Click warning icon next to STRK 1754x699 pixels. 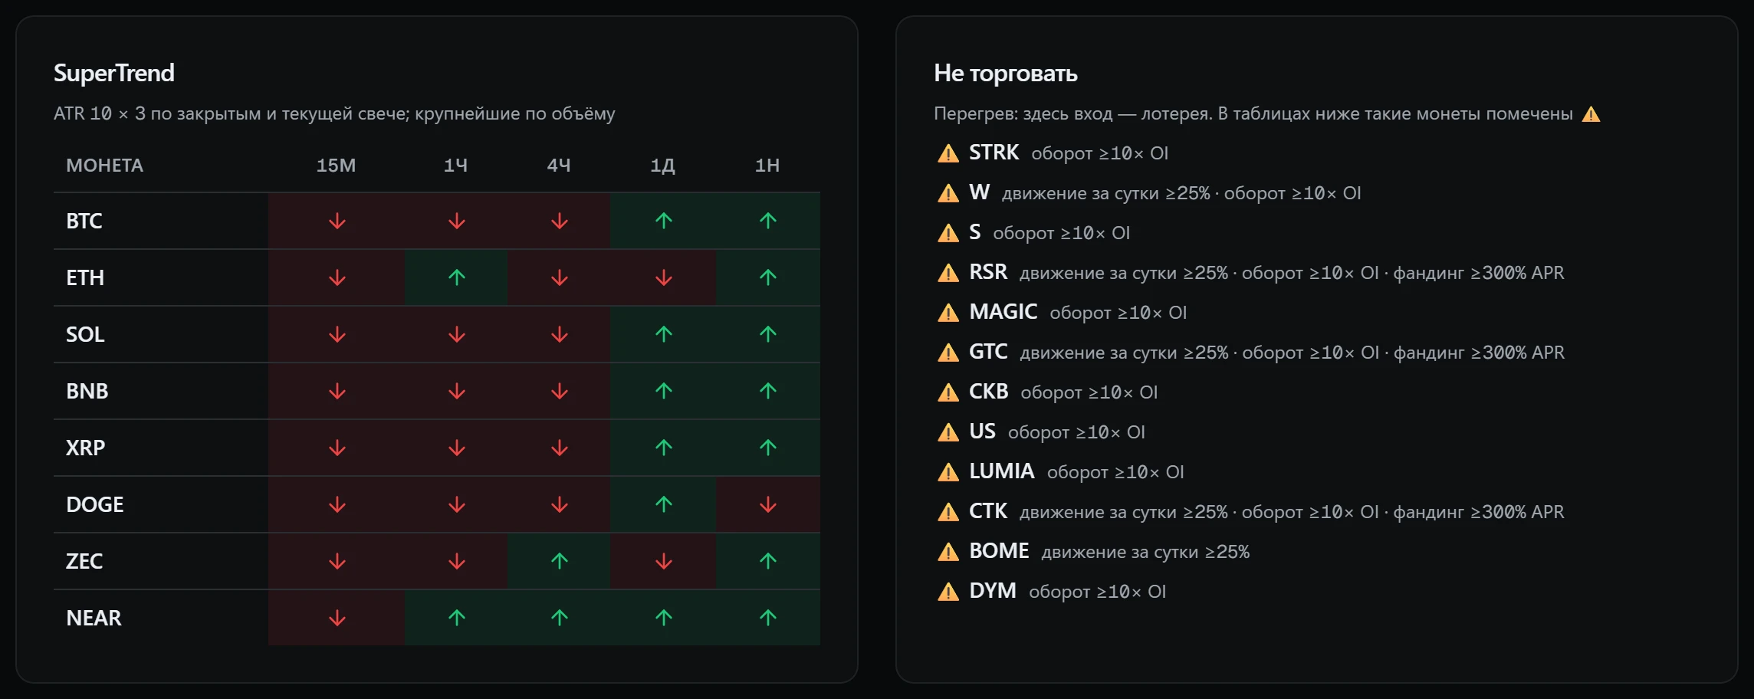[x=948, y=153]
